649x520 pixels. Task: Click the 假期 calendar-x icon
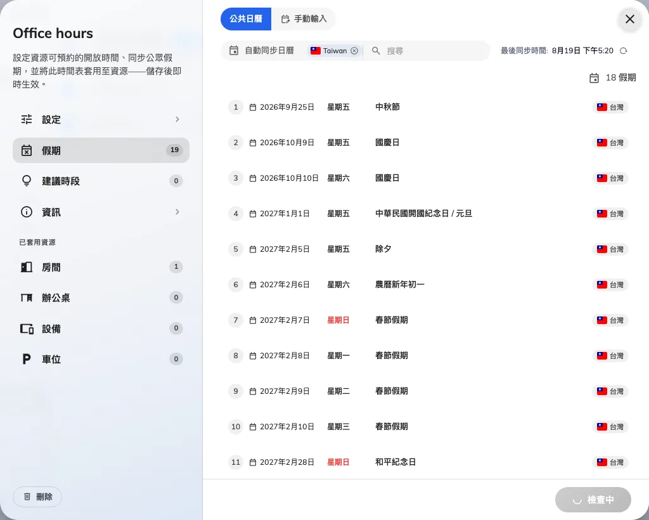[x=27, y=150]
